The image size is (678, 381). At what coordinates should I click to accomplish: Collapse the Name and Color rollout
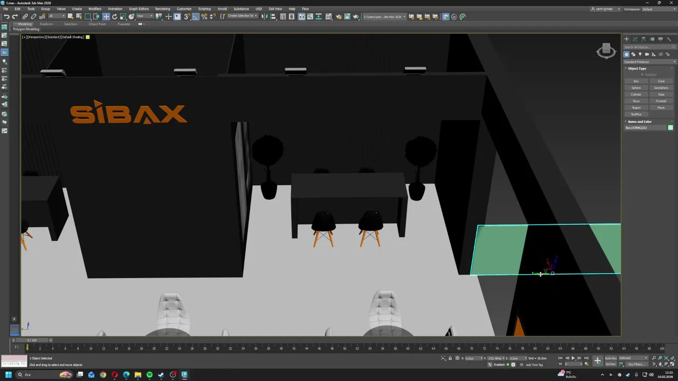(640, 122)
